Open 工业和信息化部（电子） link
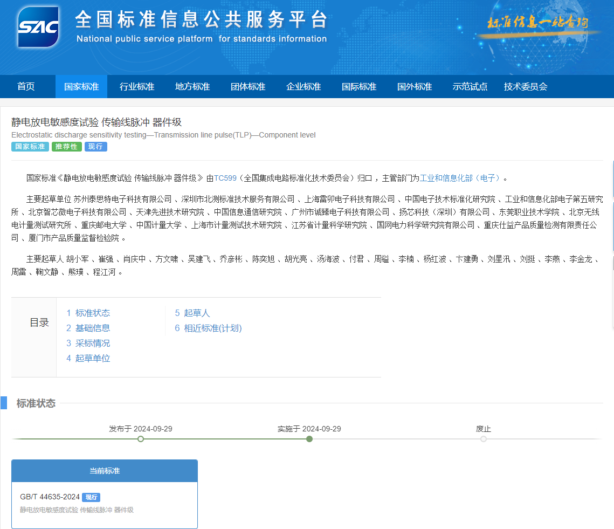 click(460, 178)
